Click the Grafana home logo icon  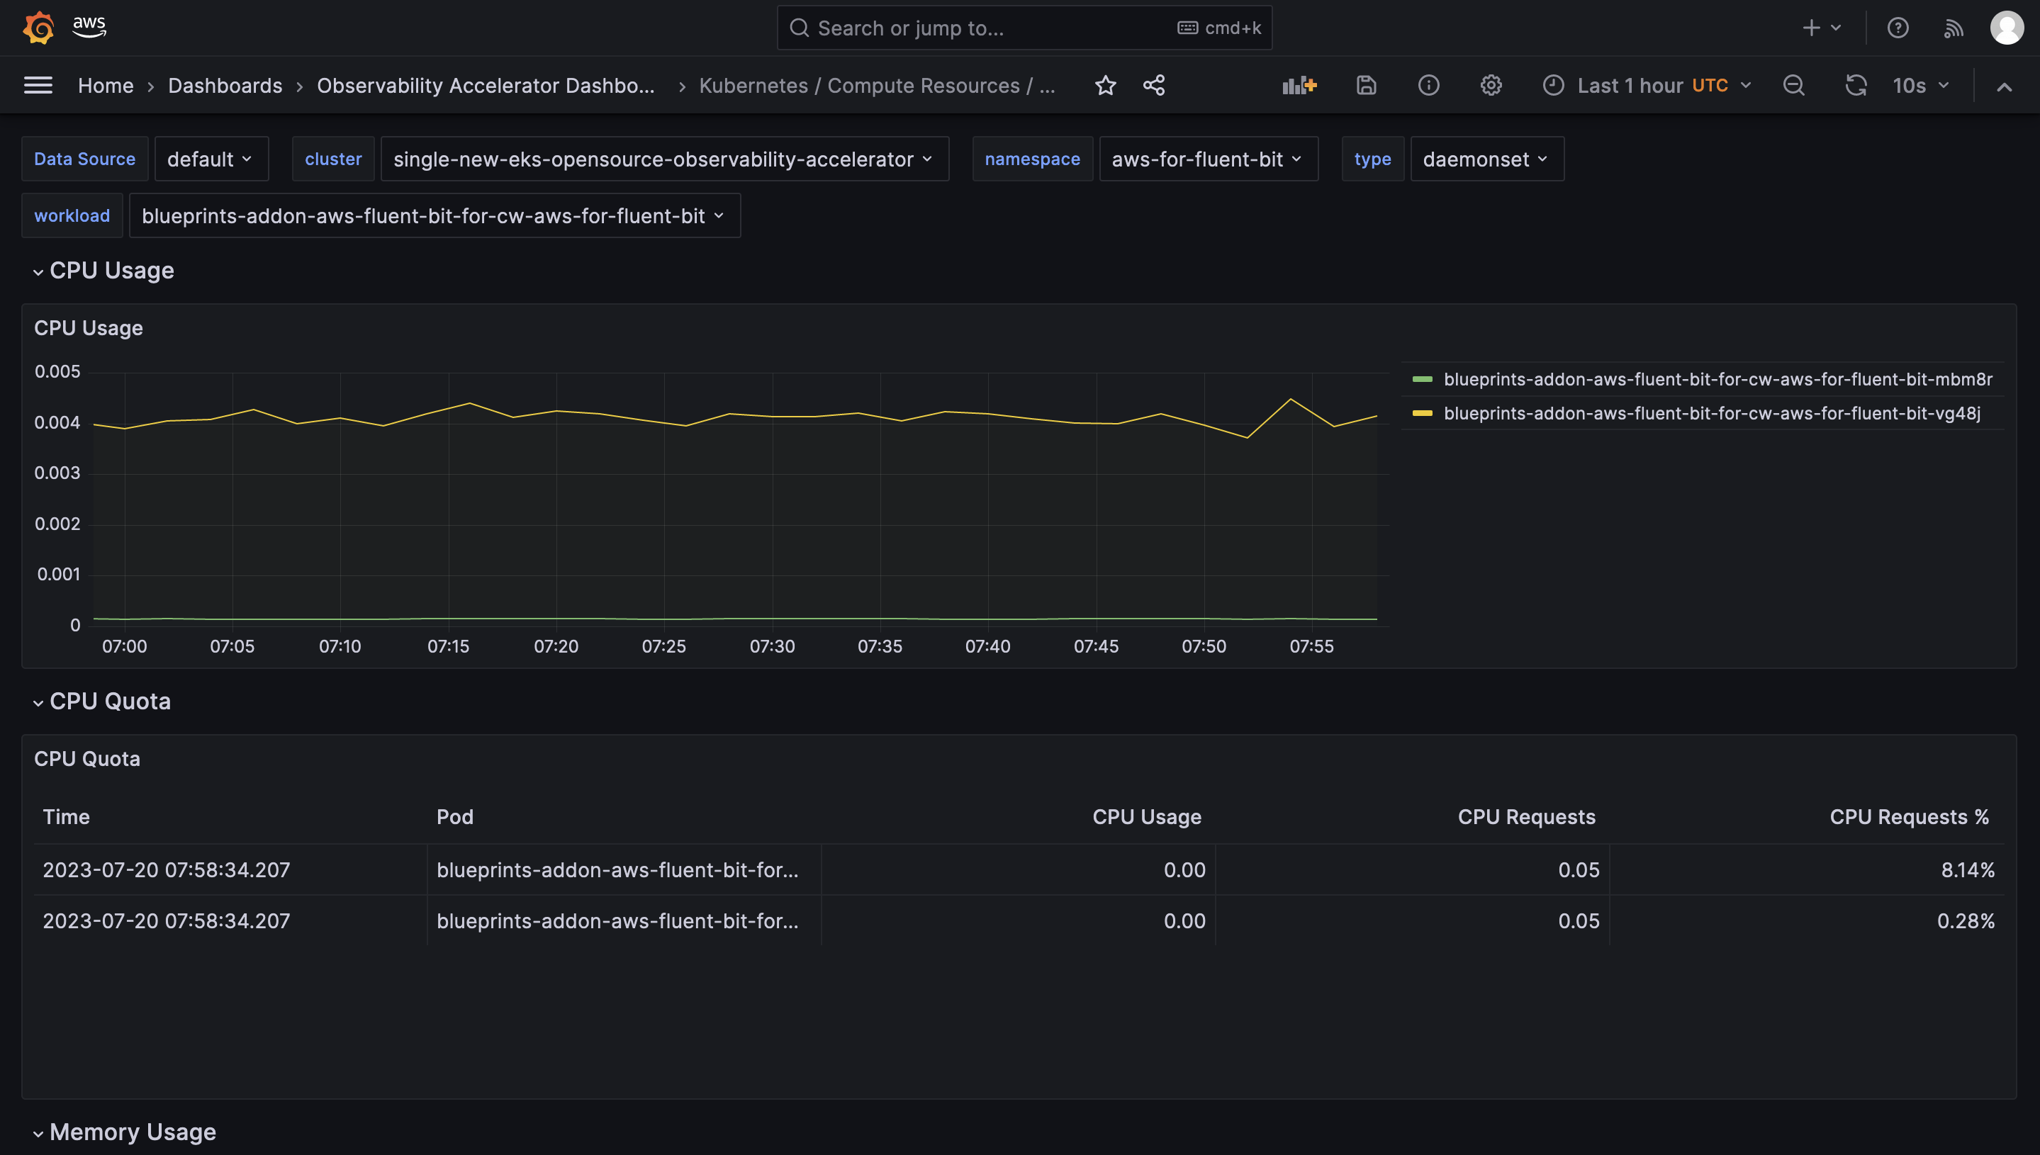(x=36, y=27)
